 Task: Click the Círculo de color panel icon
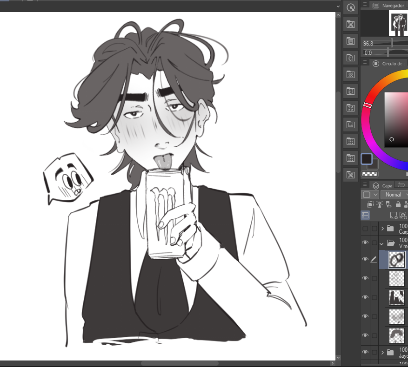pyautogui.click(x=376, y=64)
